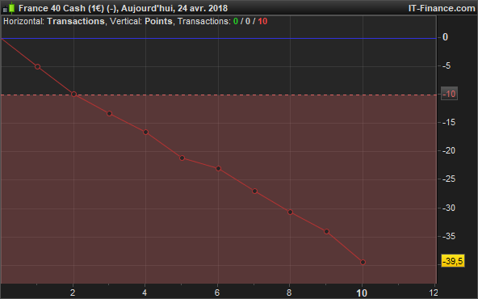This screenshot has height=299, width=478.
Task: Select the data point at transaction 6
Action: tap(218, 168)
